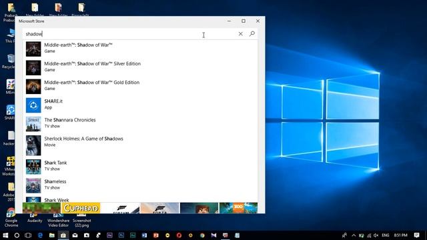Screen dimensions: 427x240
Task: Open the People icon in system tray
Action: (344, 235)
